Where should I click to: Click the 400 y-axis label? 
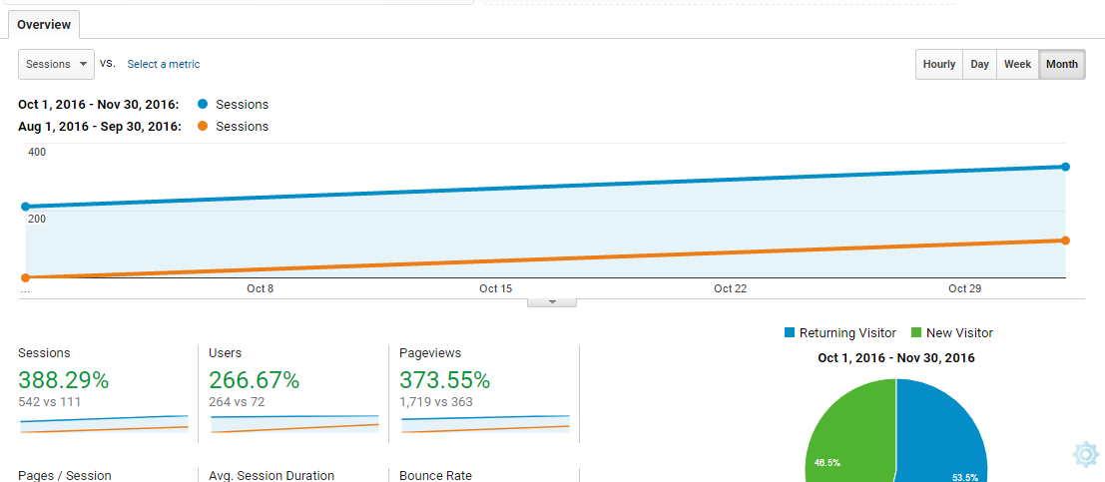pos(37,152)
